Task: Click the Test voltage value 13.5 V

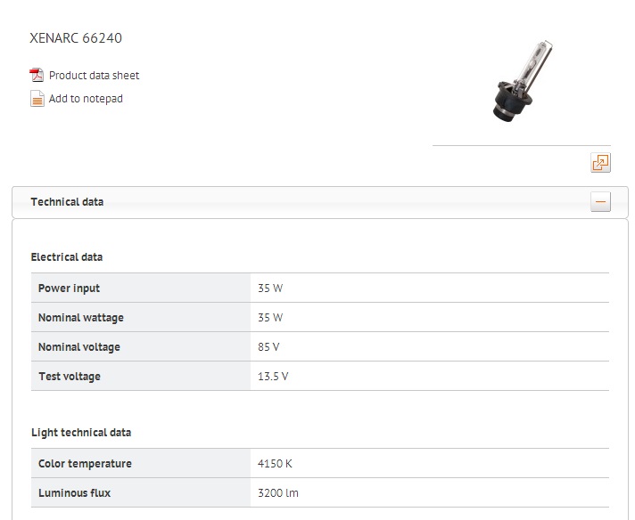Action: coord(273,377)
